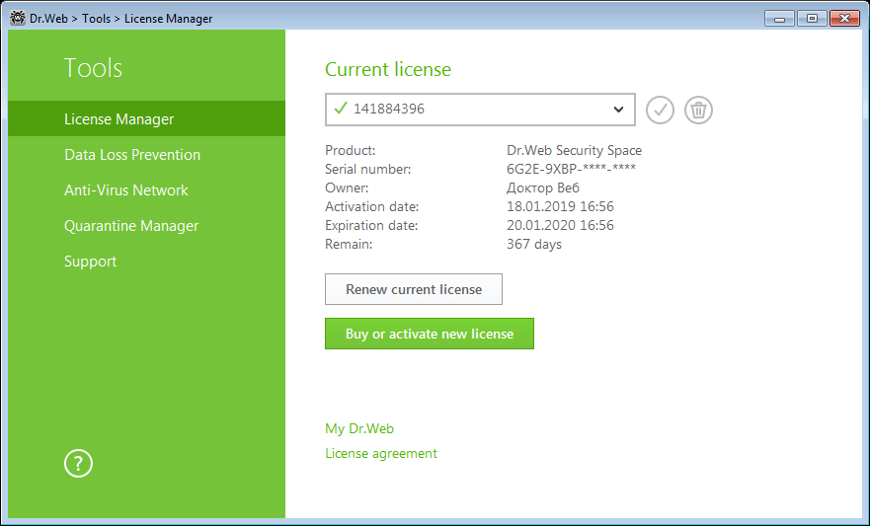Open the Data Loss Prevention section
The width and height of the screenshot is (870, 526).
click(x=146, y=155)
